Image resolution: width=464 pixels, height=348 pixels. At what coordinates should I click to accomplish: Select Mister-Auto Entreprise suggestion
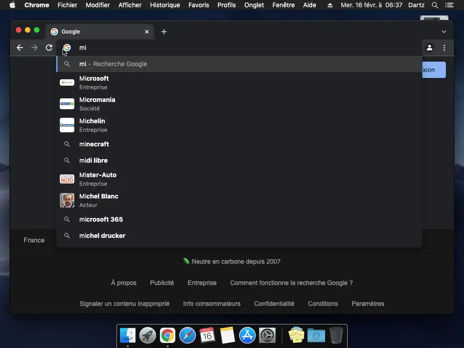coord(239,179)
